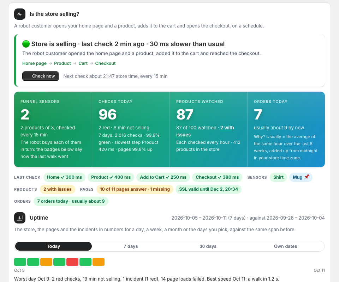Screen dimensions: 339x282
Task: Click the 'SSL valid until Dec 2' badge
Action: coord(208,189)
